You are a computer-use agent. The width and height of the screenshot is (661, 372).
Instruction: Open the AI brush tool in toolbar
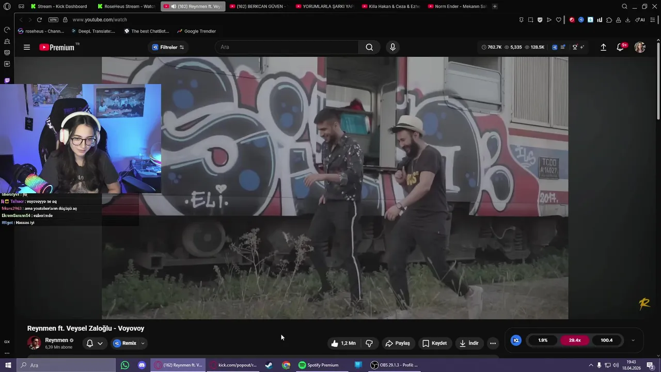pyautogui.click(x=640, y=20)
